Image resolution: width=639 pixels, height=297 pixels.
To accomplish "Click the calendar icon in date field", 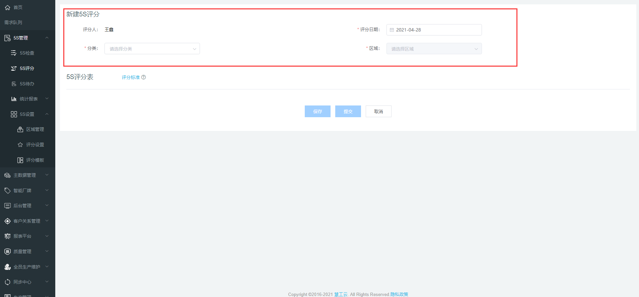I will pos(392,30).
